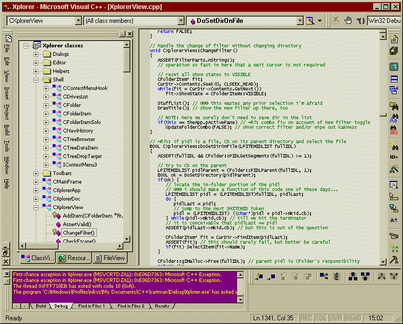Click the output pane scroll-up arrow
Viewport: 403px width, 324px height.
(x=240, y=275)
